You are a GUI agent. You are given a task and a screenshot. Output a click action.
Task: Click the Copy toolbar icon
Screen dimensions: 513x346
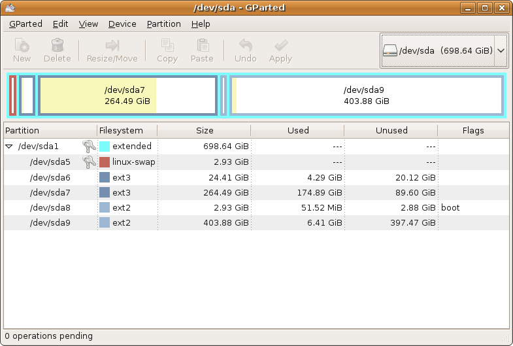pos(167,45)
